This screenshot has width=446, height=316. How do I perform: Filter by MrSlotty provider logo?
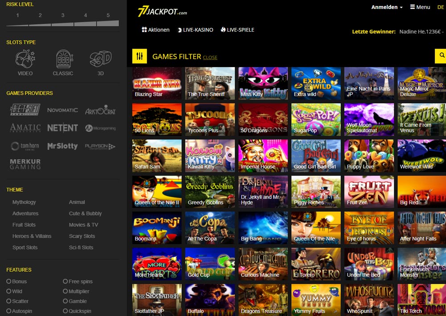click(x=62, y=146)
